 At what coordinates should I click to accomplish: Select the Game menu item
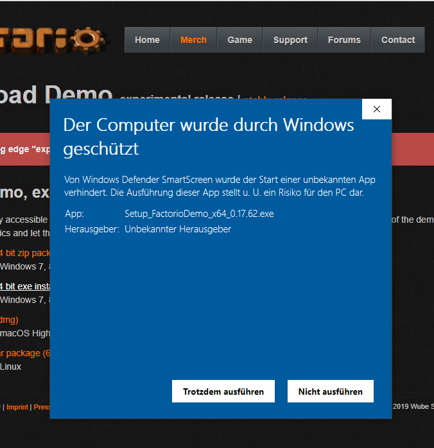point(239,40)
